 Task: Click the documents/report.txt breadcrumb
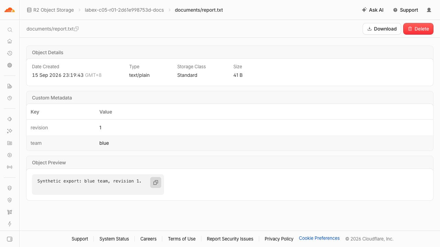199,10
